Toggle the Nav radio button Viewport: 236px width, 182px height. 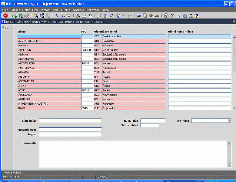point(3,28)
